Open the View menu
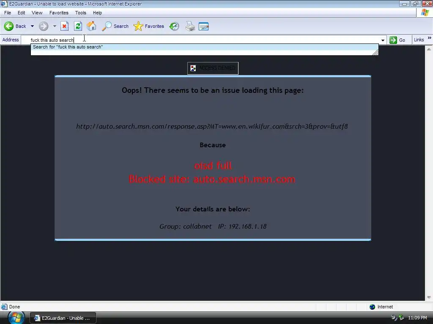 (37, 13)
